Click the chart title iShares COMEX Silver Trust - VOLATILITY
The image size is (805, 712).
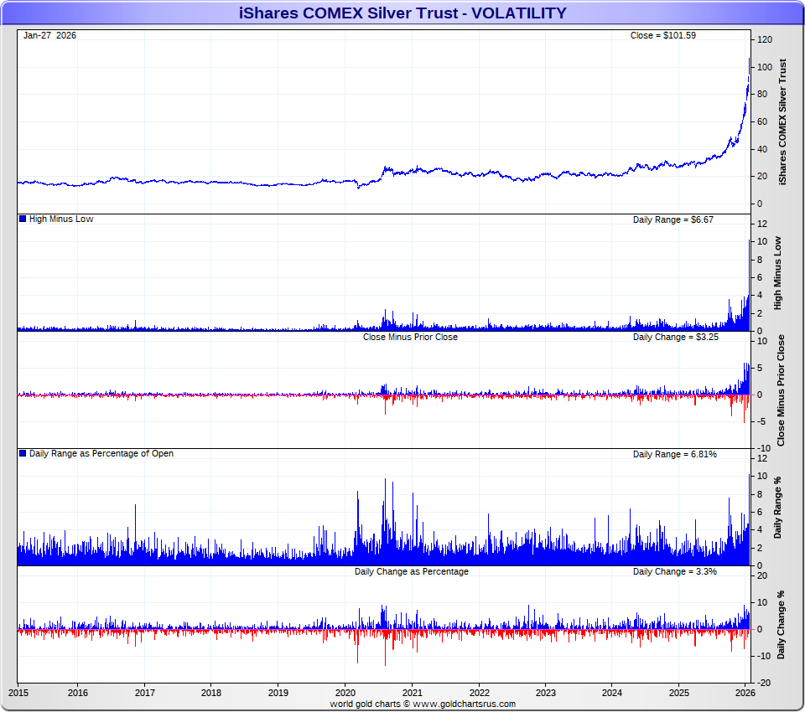click(402, 13)
